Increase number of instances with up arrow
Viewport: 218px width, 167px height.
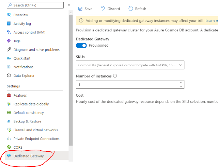[181, 82]
